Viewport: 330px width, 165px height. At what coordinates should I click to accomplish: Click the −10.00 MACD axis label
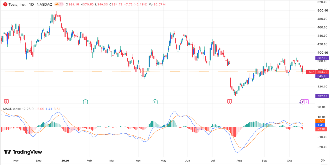pos(322,137)
